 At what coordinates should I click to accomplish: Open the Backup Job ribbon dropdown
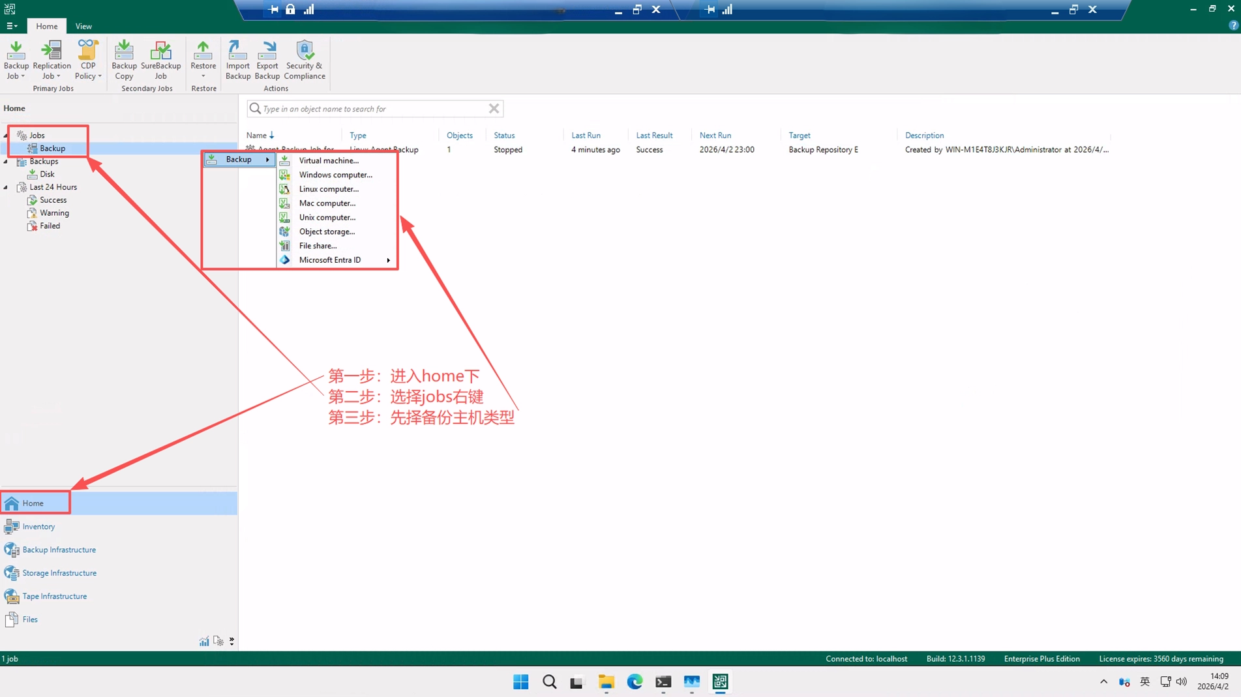[16, 60]
